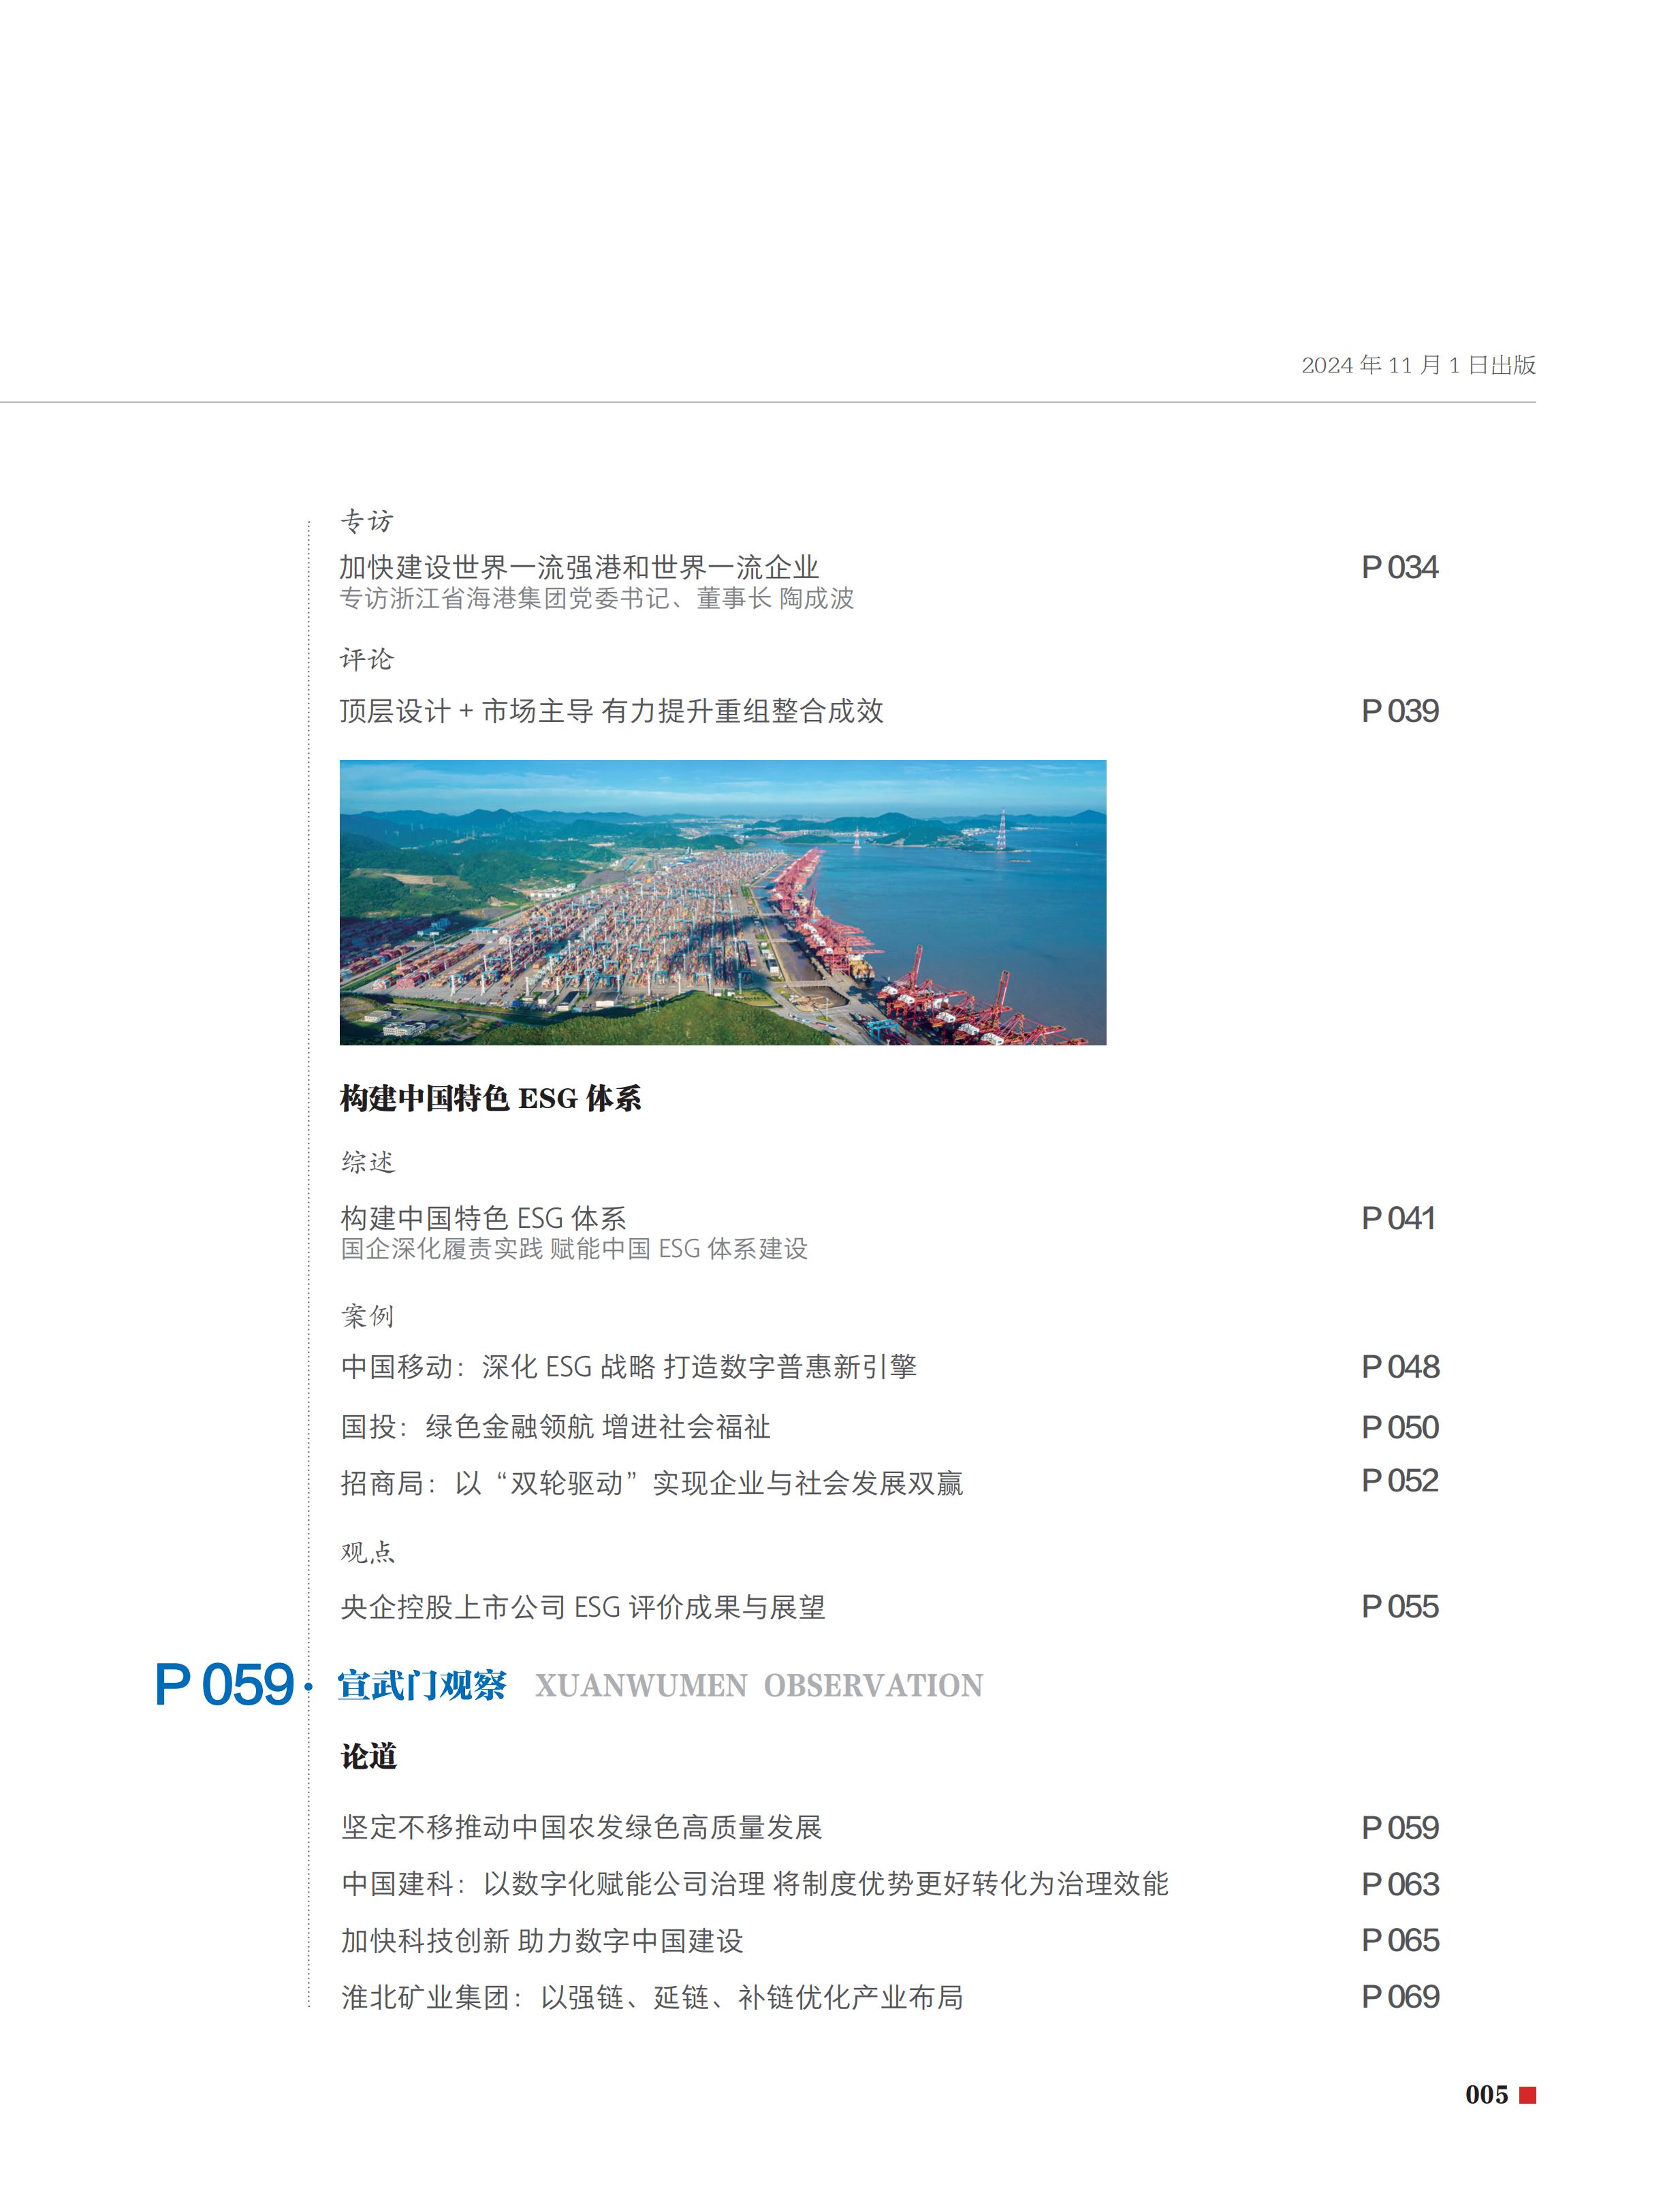1665x2212 pixels.
Task: Open article '淮北矿业集团：以强链、延链、补链优化产业布局'
Action: (x=652, y=1997)
